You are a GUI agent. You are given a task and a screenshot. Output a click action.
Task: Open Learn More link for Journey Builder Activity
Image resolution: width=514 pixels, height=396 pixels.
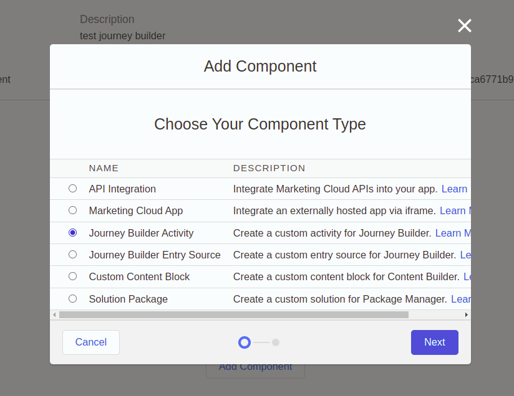pyautogui.click(x=453, y=233)
